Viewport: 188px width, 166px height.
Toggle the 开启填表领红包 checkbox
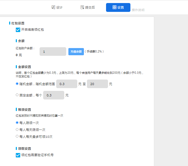(18, 30)
